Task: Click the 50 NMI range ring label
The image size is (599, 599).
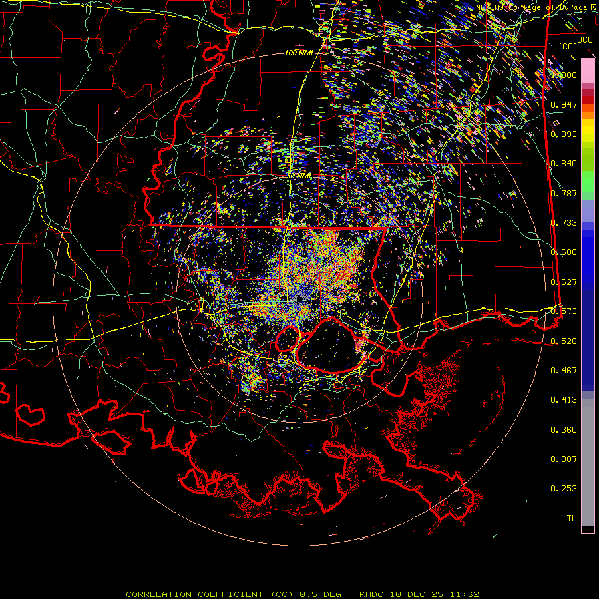Action: (x=299, y=176)
